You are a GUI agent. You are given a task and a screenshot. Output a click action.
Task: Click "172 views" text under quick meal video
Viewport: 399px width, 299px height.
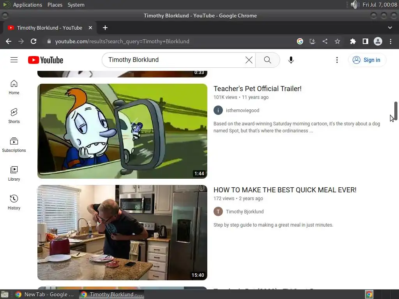(x=224, y=198)
